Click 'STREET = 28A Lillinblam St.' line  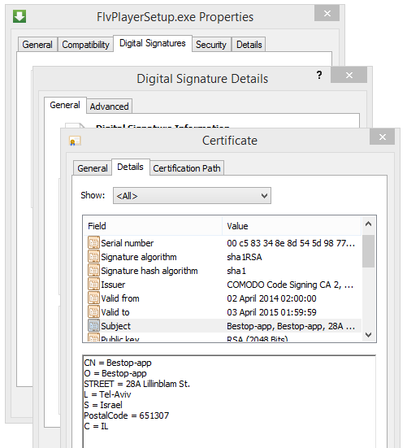point(136,384)
